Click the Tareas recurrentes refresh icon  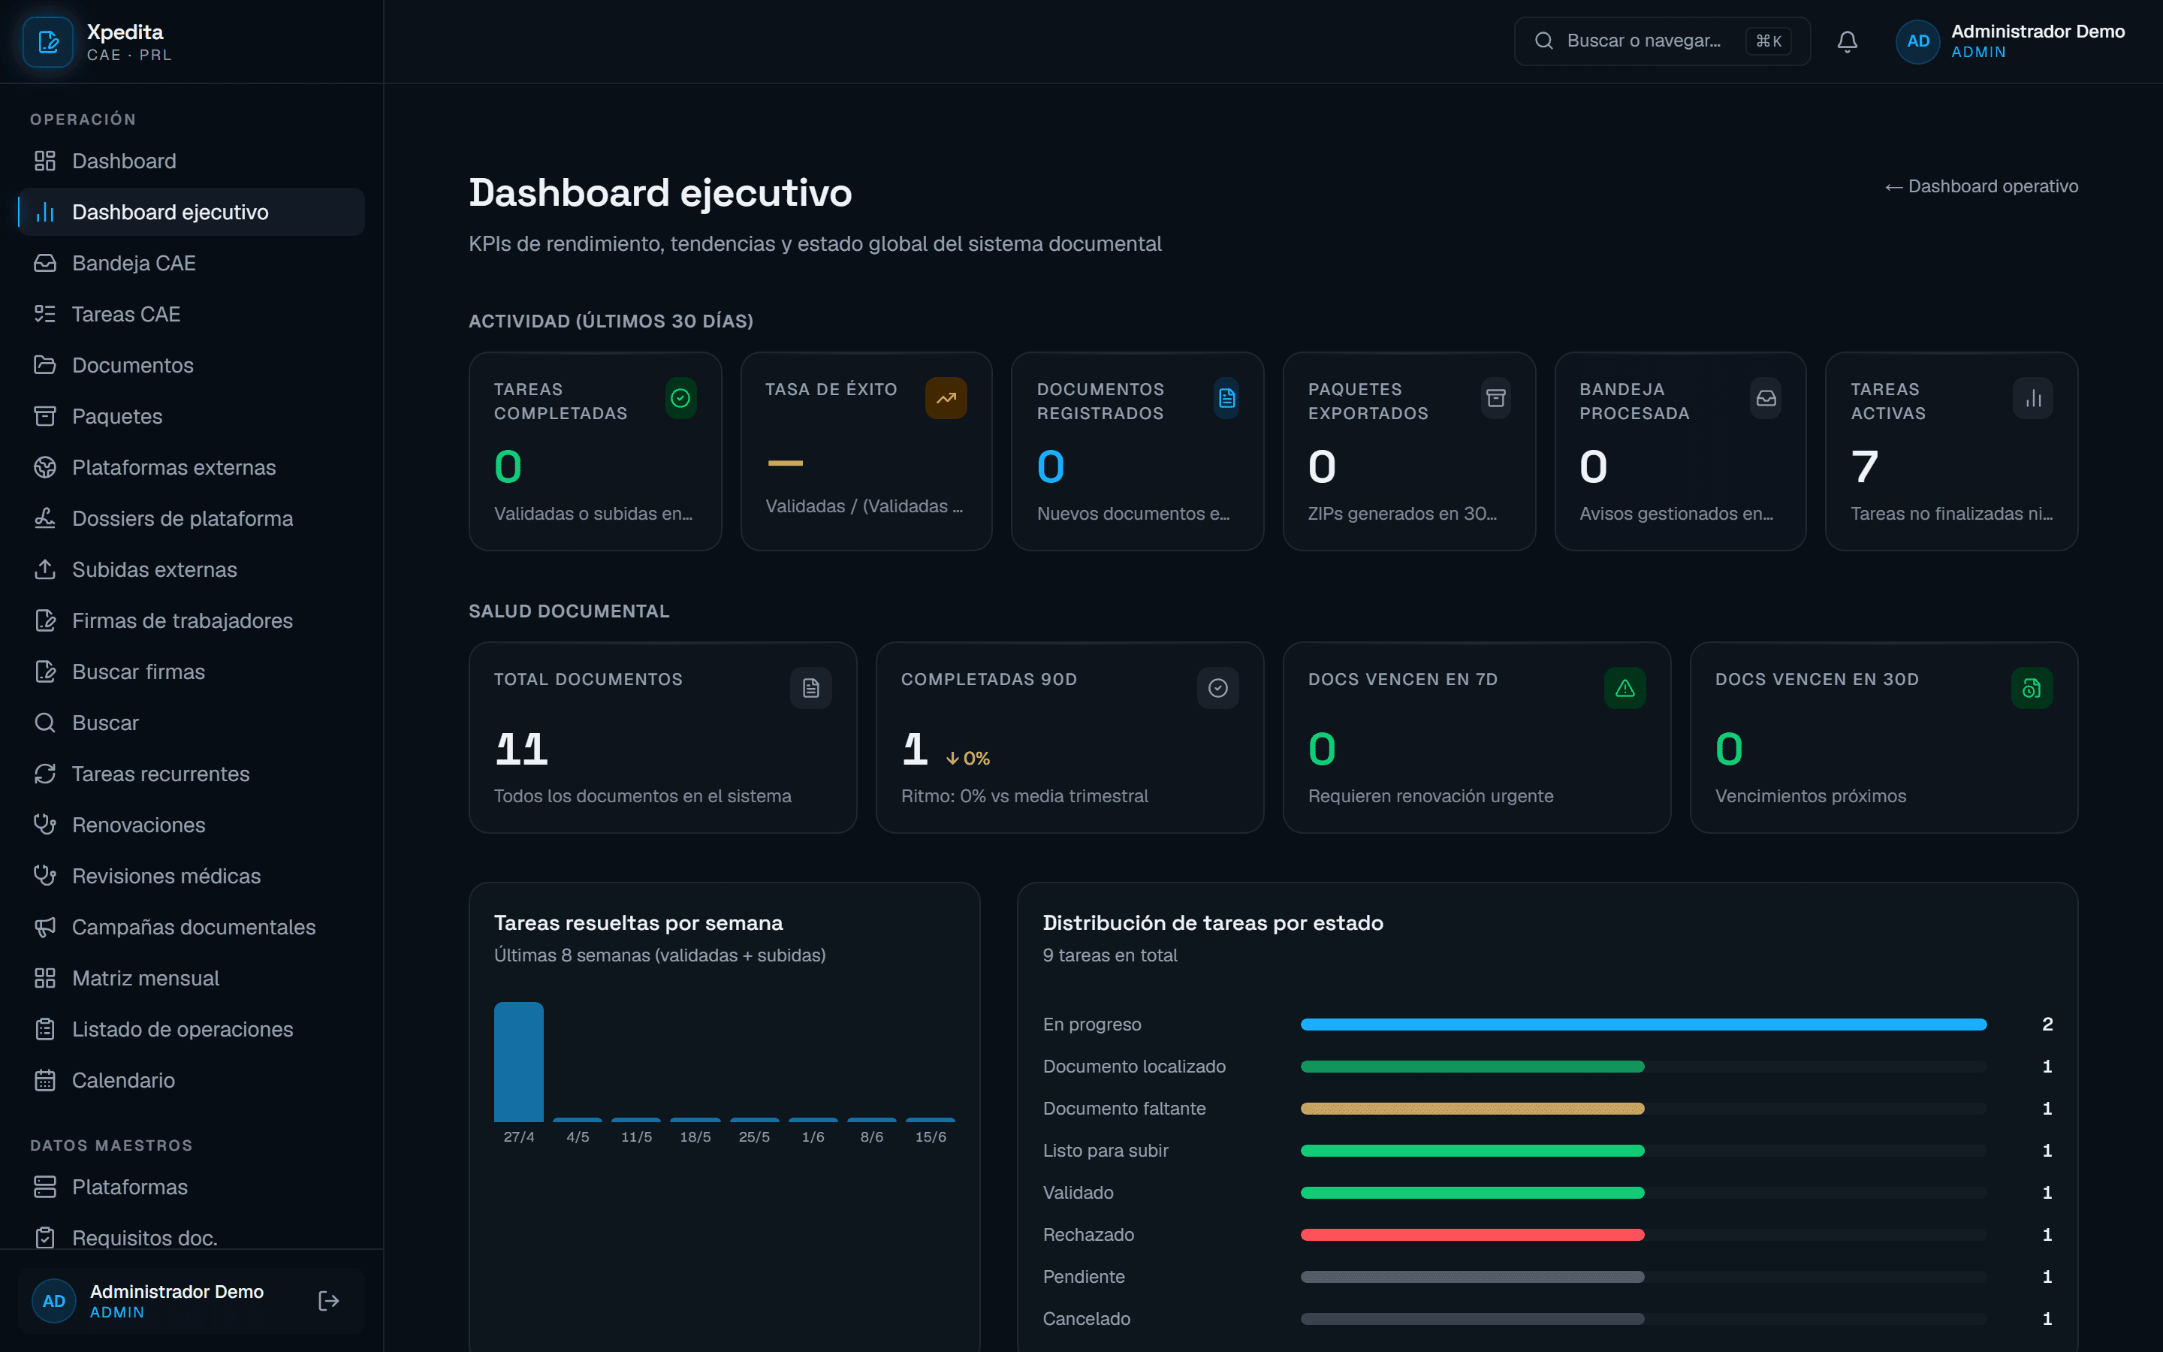coord(45,774)
